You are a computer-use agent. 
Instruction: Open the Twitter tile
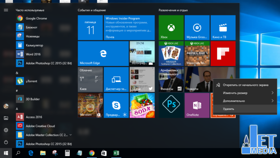click(x=142, y=80)
